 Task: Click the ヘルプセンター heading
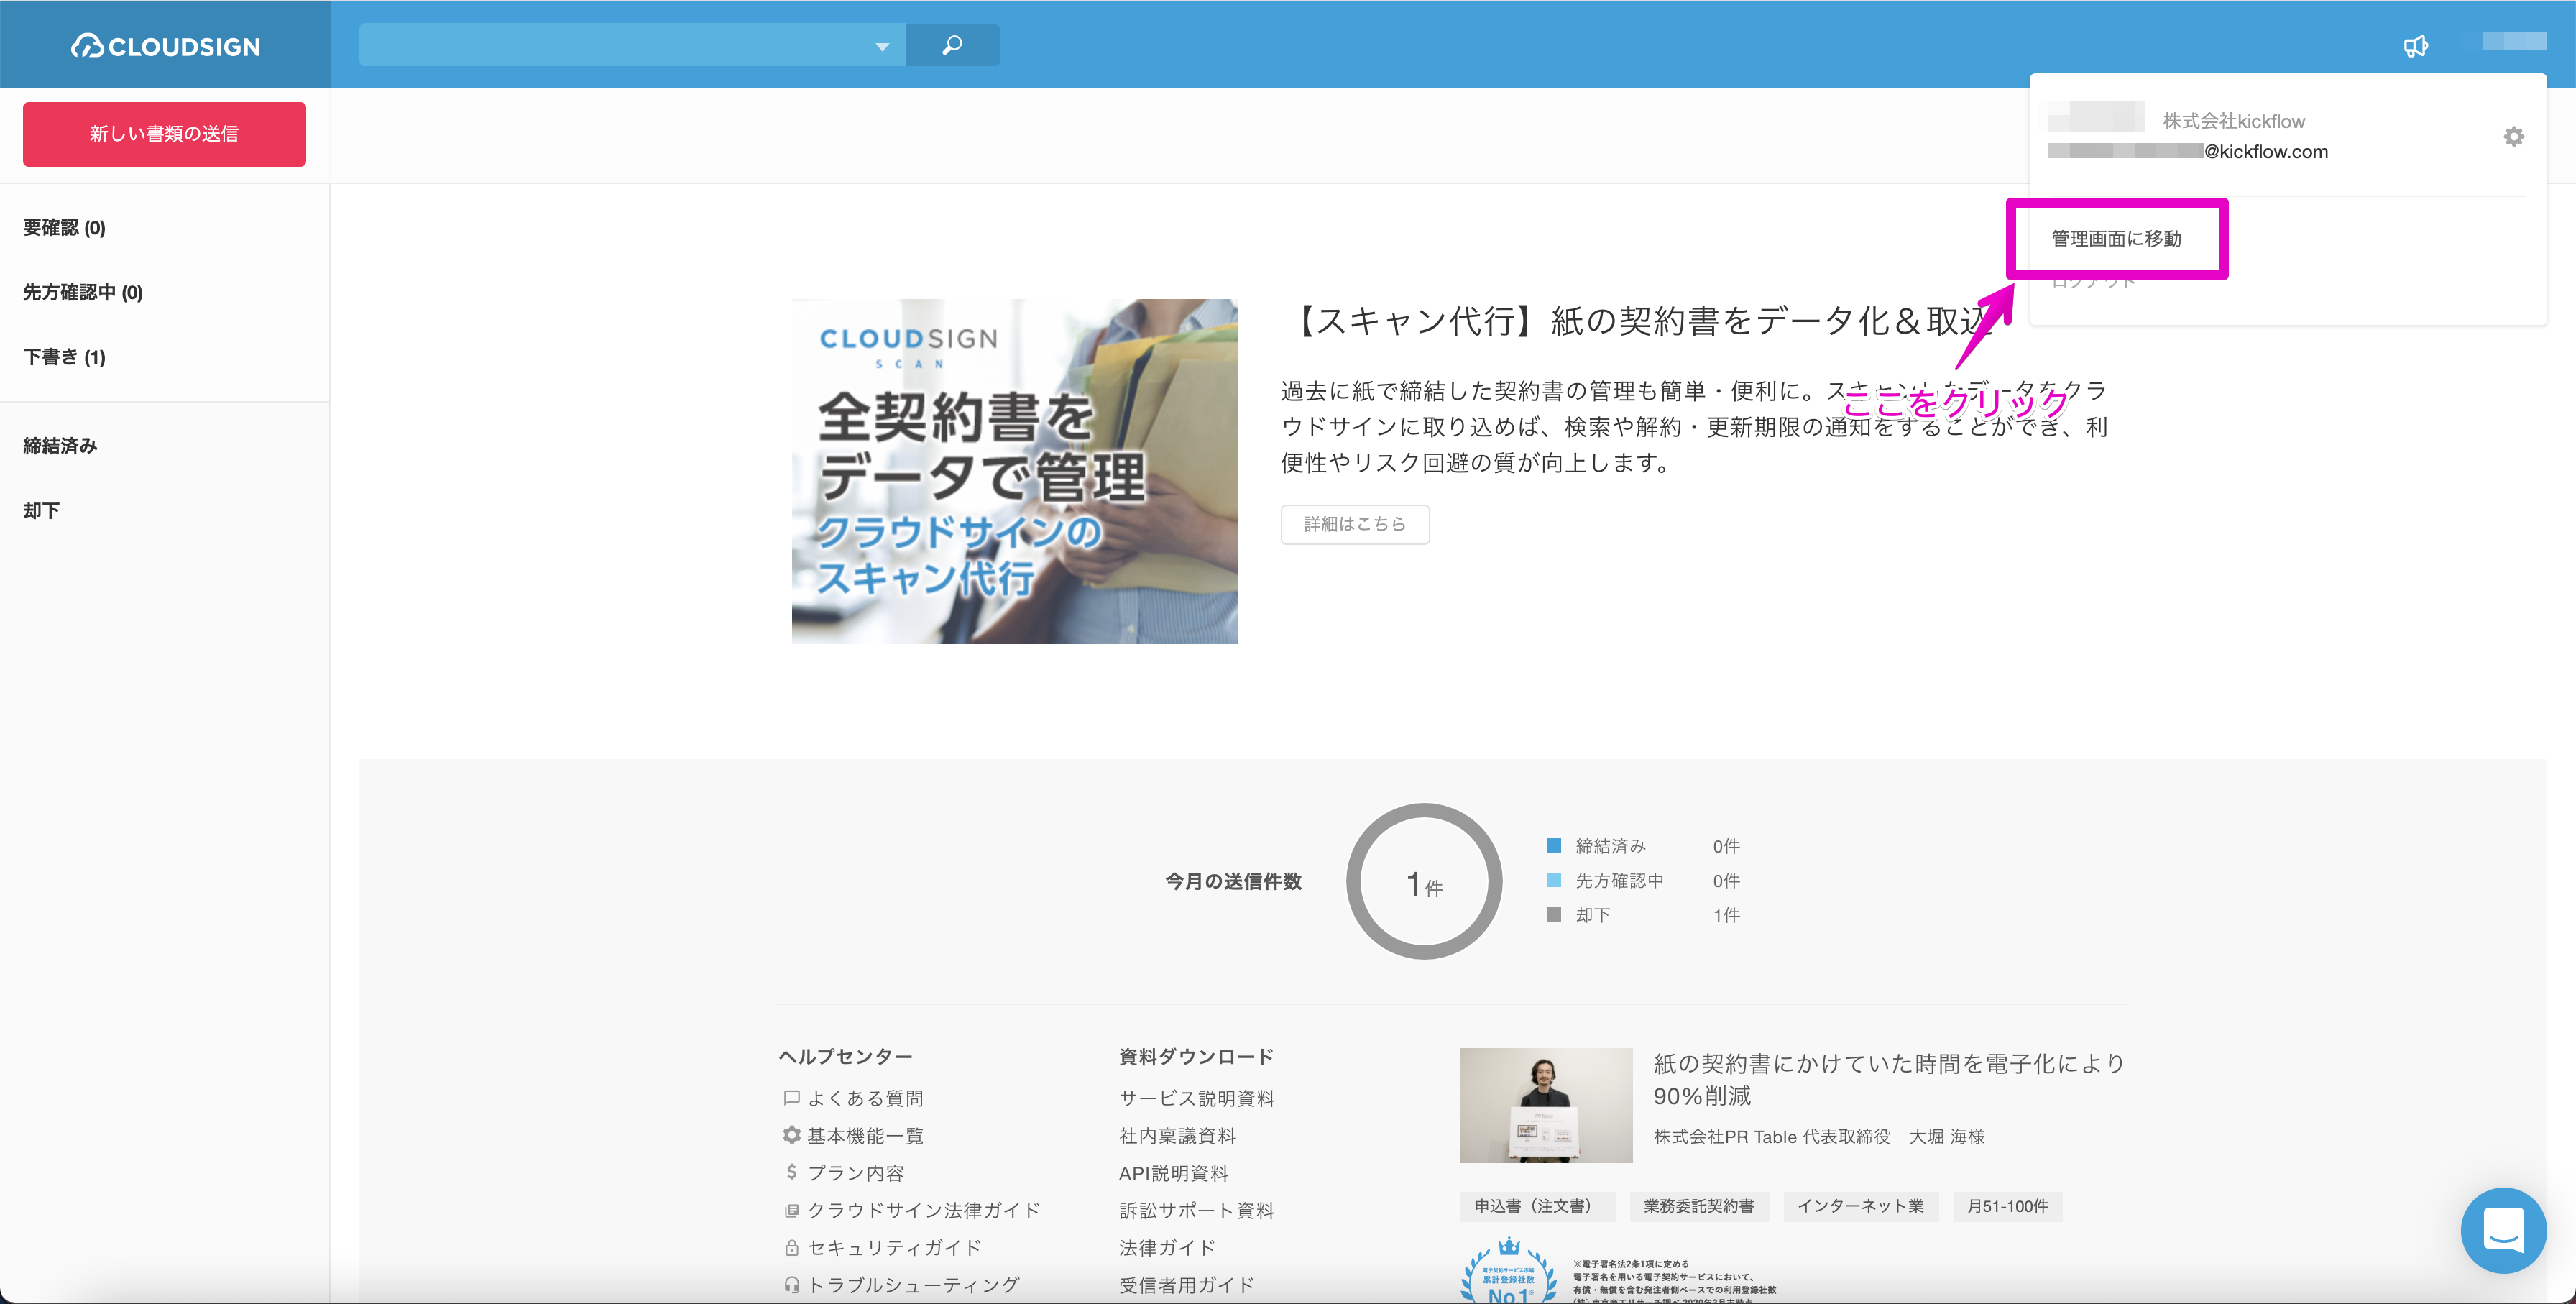(846, 1057)
